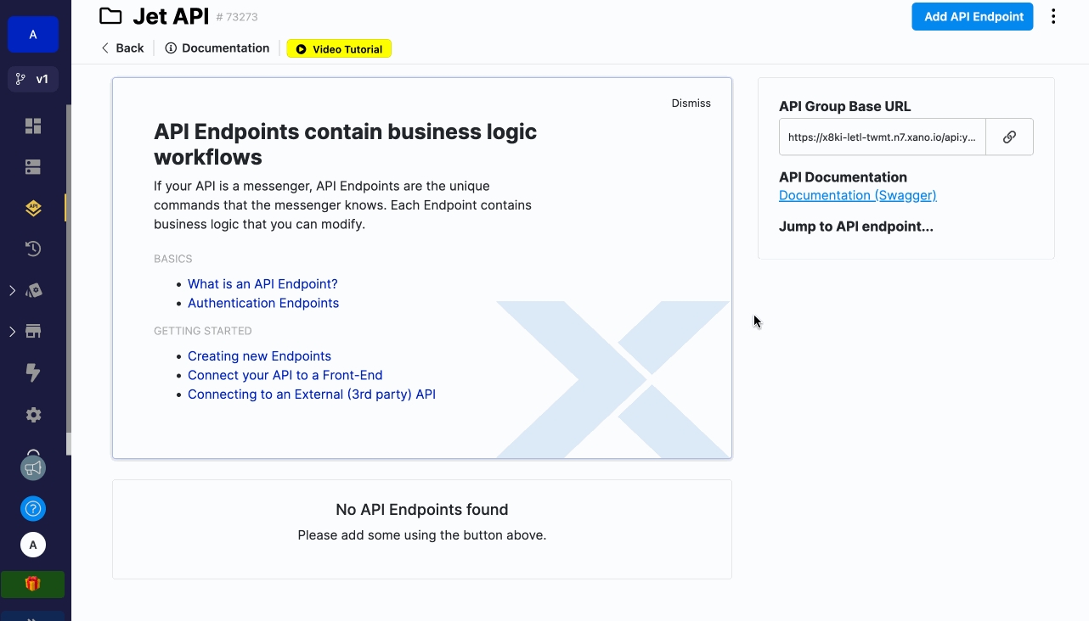Dismiss the API Endpoints info card
The height and width of the screenshot is (621, 1089).
[691, 103]
